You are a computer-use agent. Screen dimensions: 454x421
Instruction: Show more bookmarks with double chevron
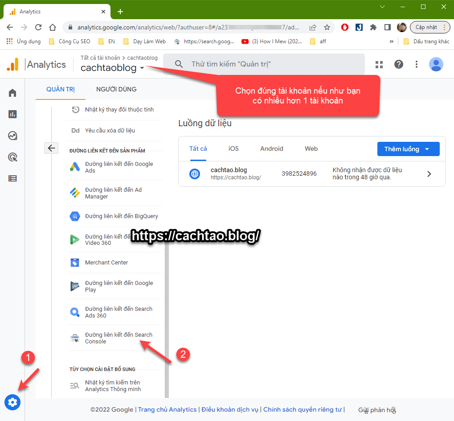(392, 41)
